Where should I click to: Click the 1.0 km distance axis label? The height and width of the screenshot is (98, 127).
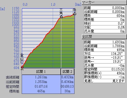point(53,4)
